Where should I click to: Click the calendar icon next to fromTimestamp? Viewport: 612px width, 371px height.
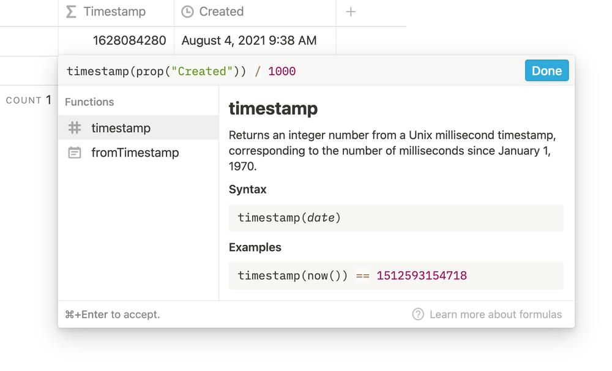(x=75, y=152)
